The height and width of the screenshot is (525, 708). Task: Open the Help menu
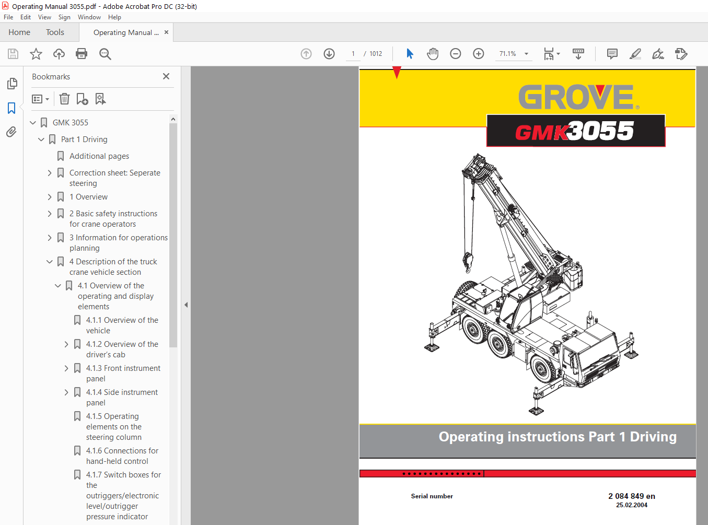(114, 17)
